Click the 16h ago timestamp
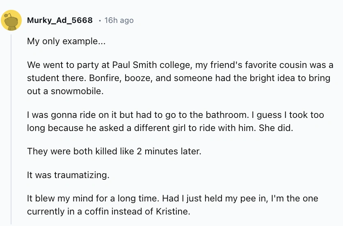Viewport: 343px width, 226px height. tap(119, 20)
